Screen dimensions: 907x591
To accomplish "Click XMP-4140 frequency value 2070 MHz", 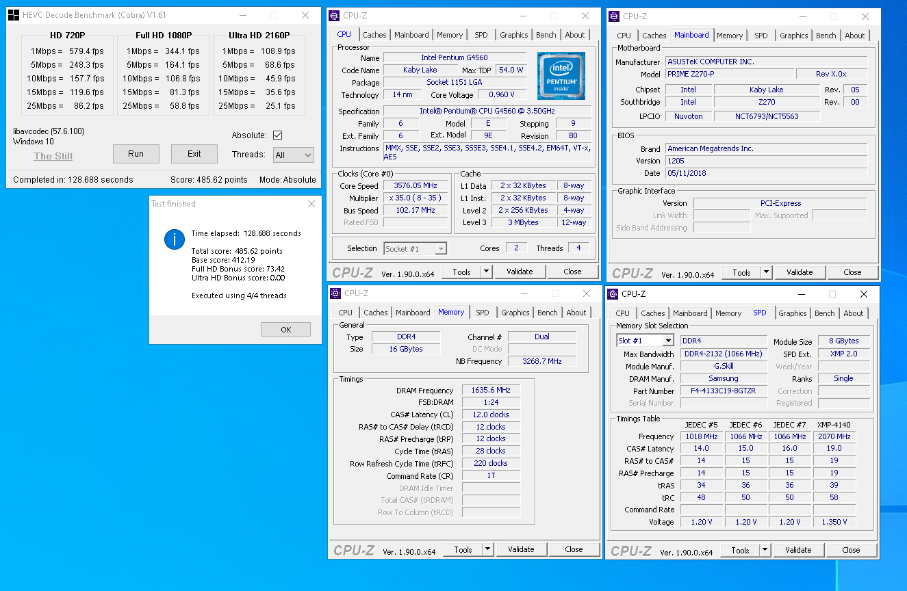I will (x=834, y=437).
